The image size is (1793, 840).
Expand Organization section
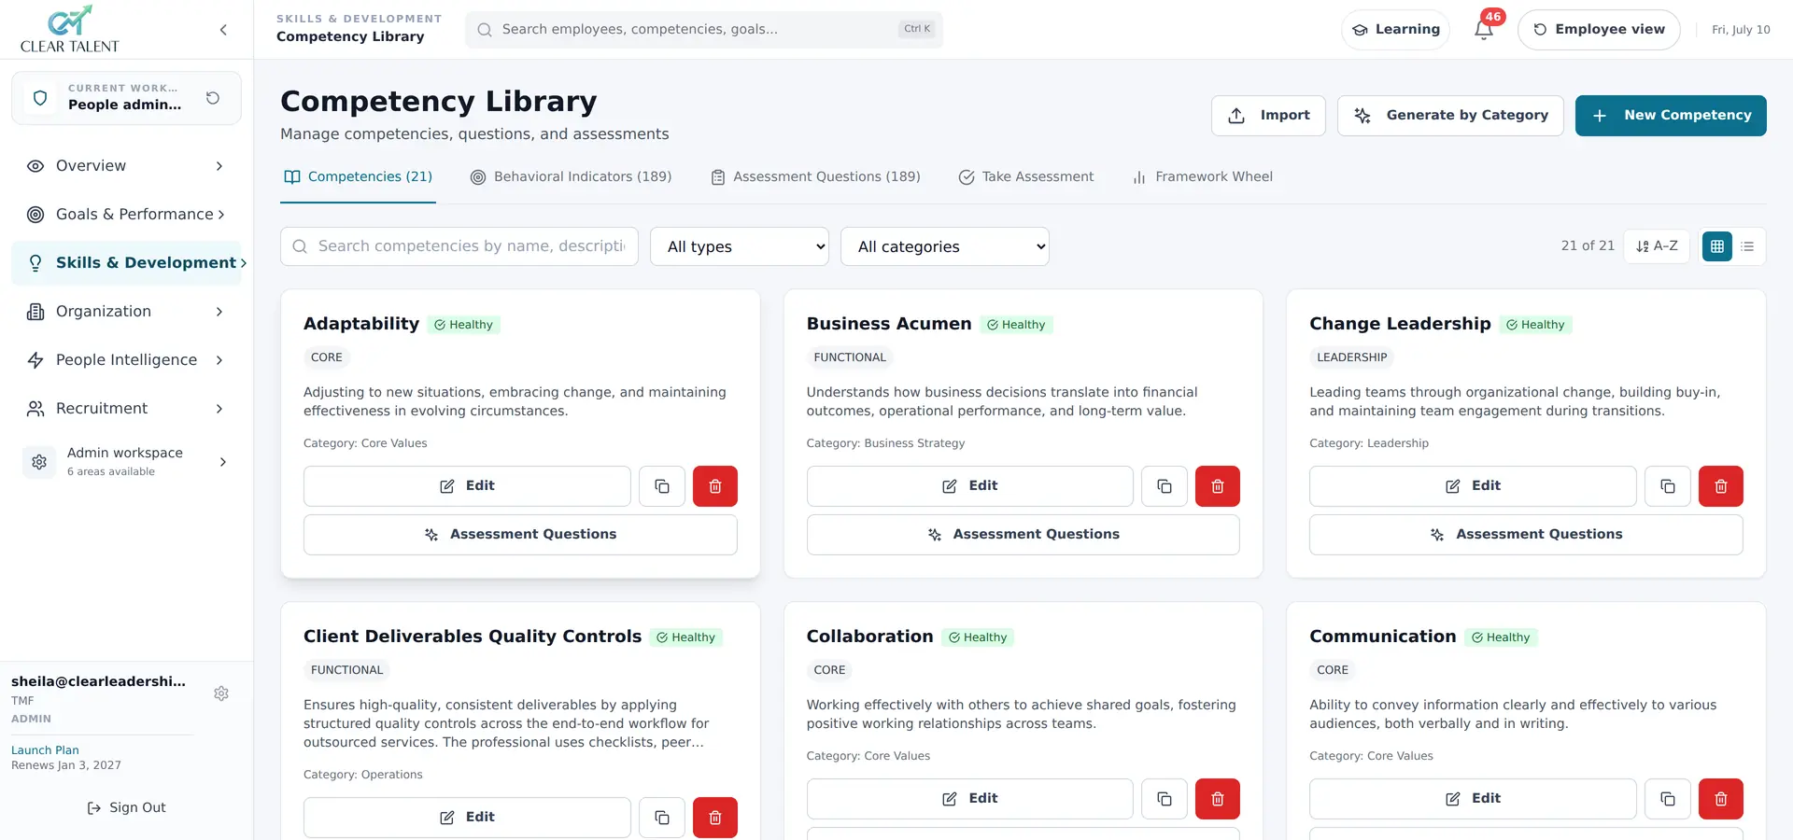click(x=126, y=312)
